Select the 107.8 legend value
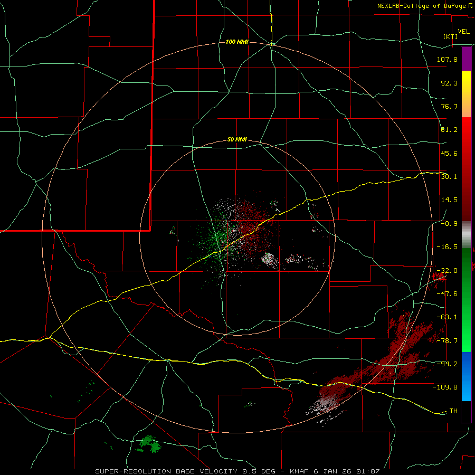The image size is (475, 475). click(x=447, y=59)
